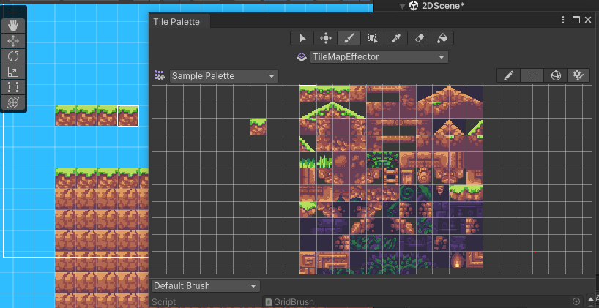599x308 pixels.
Task: Collapse the 2DScene hierarchy entry
Action: [x=402, y=6]
